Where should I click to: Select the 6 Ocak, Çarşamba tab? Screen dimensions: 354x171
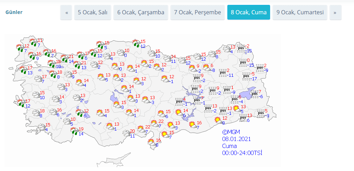(x=141, y=13)
